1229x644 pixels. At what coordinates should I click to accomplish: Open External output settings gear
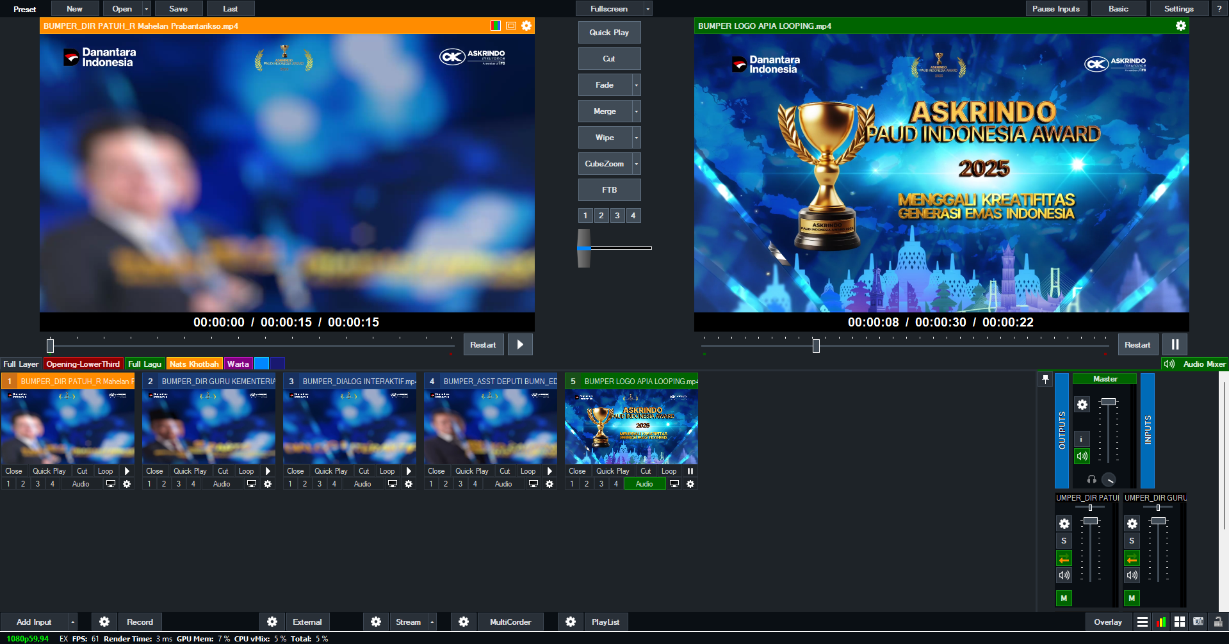pos(272,622)
